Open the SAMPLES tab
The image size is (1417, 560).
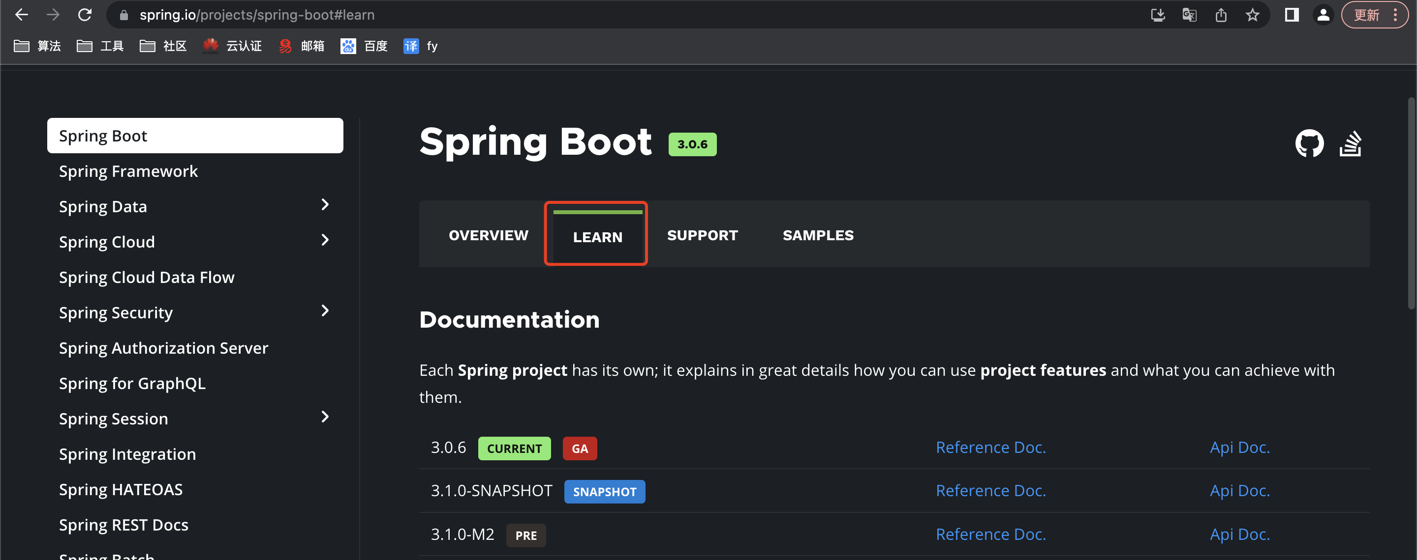(818, 235)
